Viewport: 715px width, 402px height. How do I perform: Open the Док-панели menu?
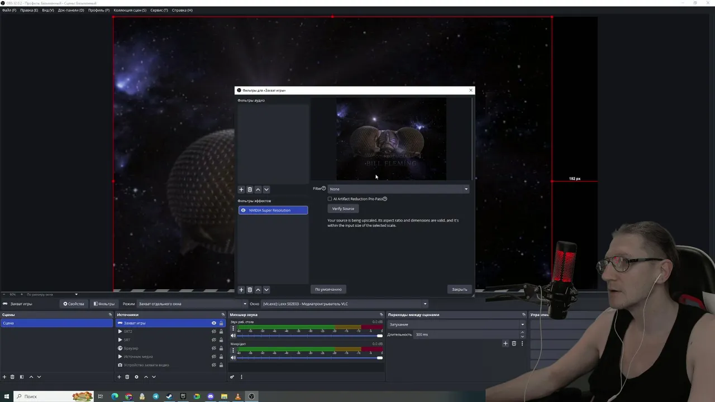[x=71, y=10]
